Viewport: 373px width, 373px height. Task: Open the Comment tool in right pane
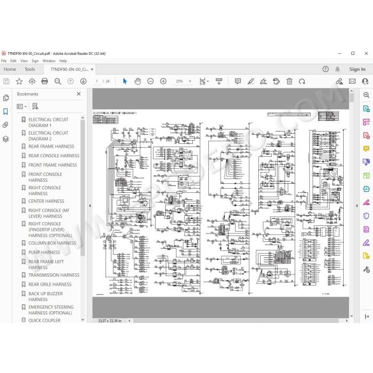pos(367,149)
